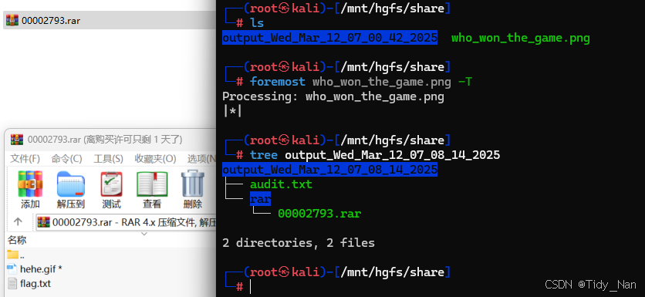645x297 pixels.
Task: Click the WinRAR title bar archive icon
Action: coord(16,140)
